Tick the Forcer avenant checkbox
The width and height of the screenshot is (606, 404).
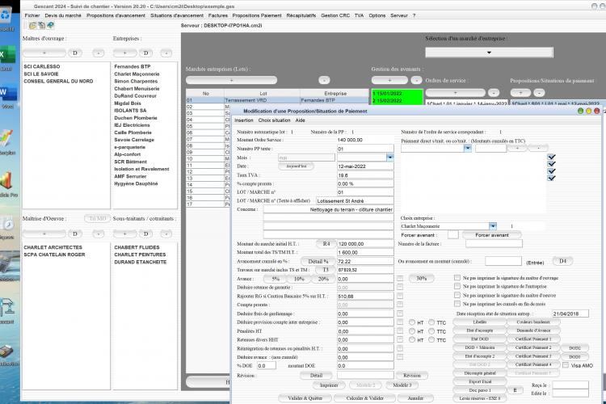[x=453, y=234]
